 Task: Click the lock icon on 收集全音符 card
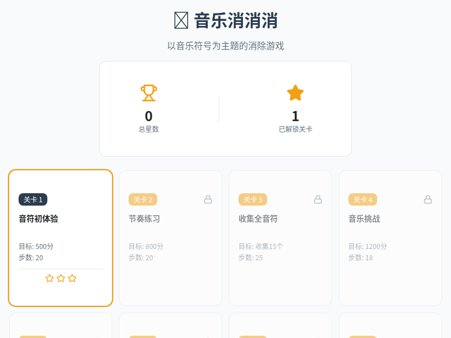317,199
